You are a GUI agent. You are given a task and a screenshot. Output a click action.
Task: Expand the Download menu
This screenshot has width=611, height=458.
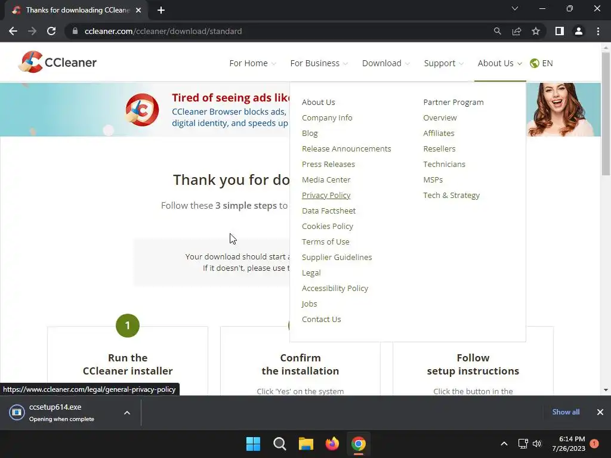point(386,63)
